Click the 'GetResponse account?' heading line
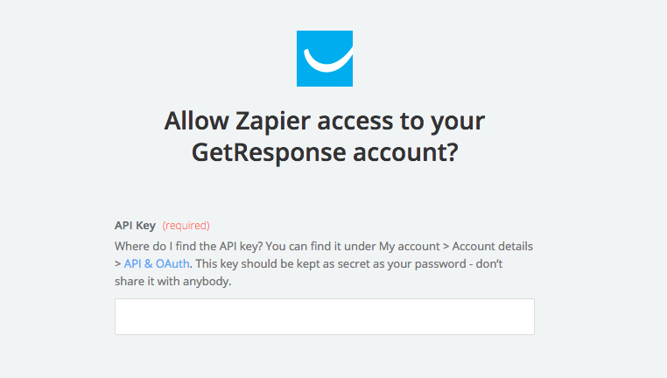 click(325, 152)
